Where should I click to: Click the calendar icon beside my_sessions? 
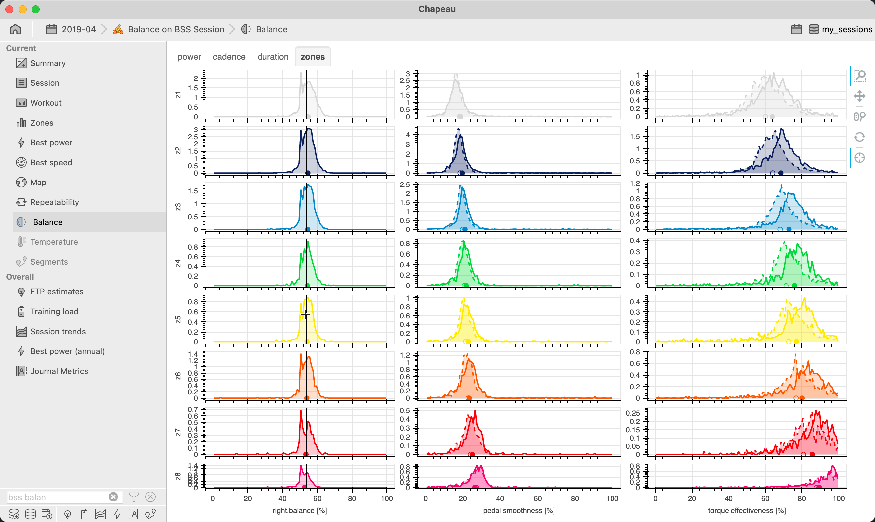[796, 29]
